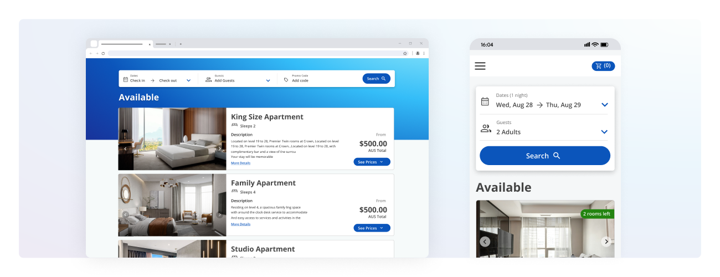The image size is (720, 277).
Task: Click the mobile guests people icon
Action: pyautogui.click(x=486, y=129)
